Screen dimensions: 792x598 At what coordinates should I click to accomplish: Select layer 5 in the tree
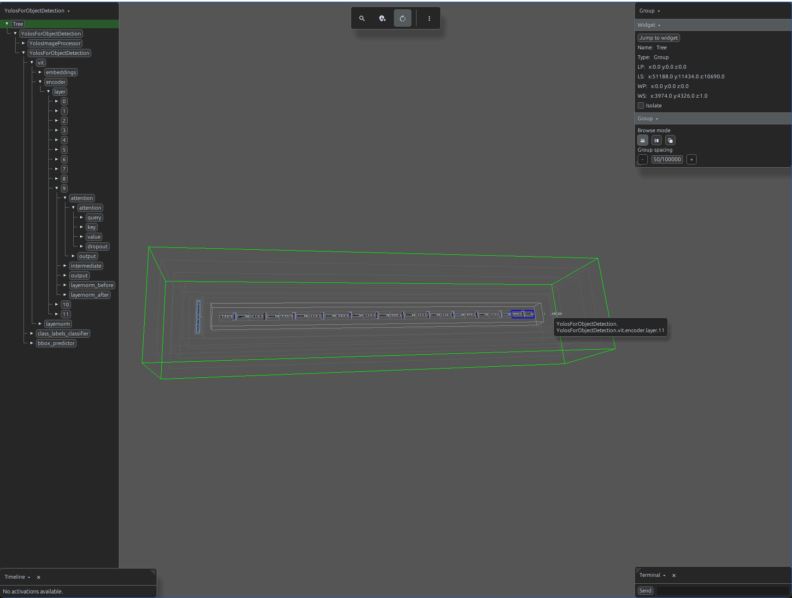click(x=65, y=150)
